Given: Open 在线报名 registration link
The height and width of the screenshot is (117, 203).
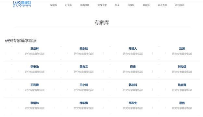Looking at the screenshot, I should click(x=180, y=5).
